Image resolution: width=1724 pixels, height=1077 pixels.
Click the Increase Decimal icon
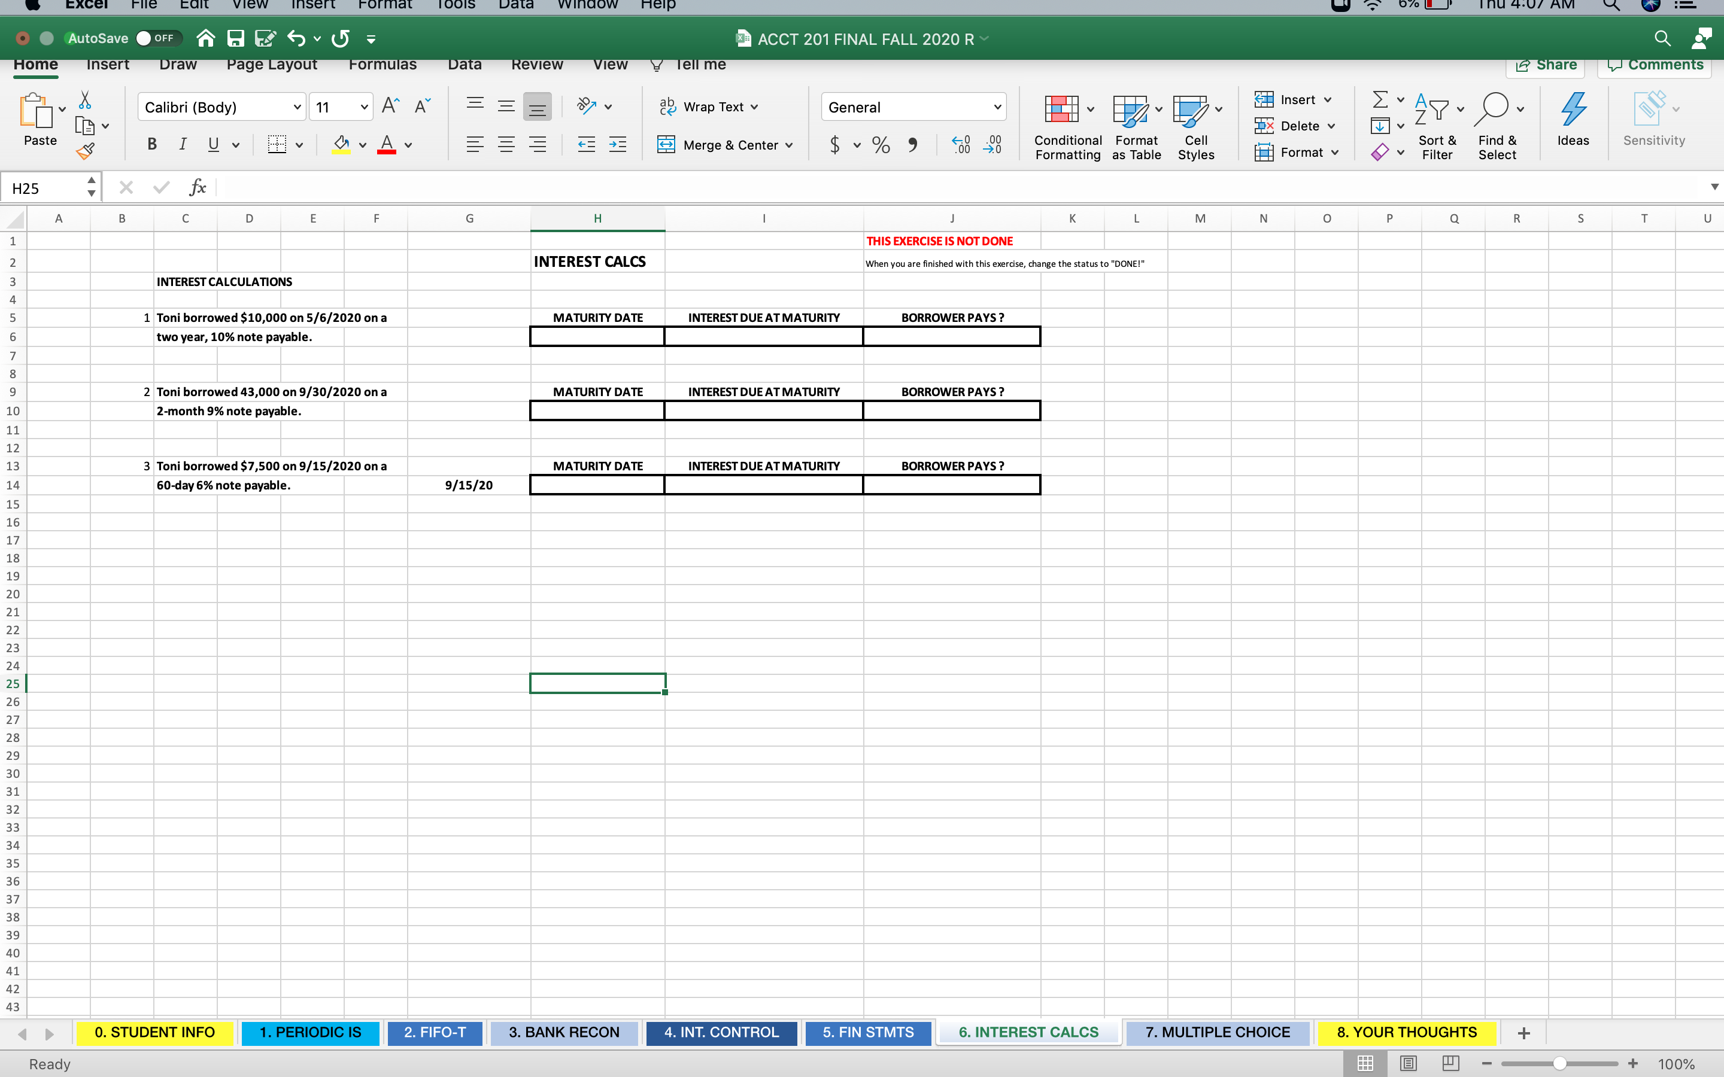tap(960, 145)
